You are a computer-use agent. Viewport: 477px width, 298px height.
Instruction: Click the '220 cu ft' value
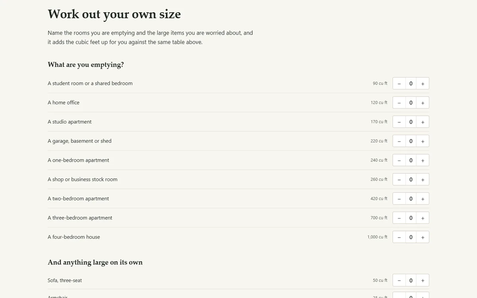point(379,141)
